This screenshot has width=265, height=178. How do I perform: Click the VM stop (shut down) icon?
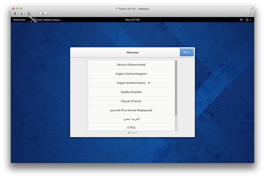[x=15, y=14]
